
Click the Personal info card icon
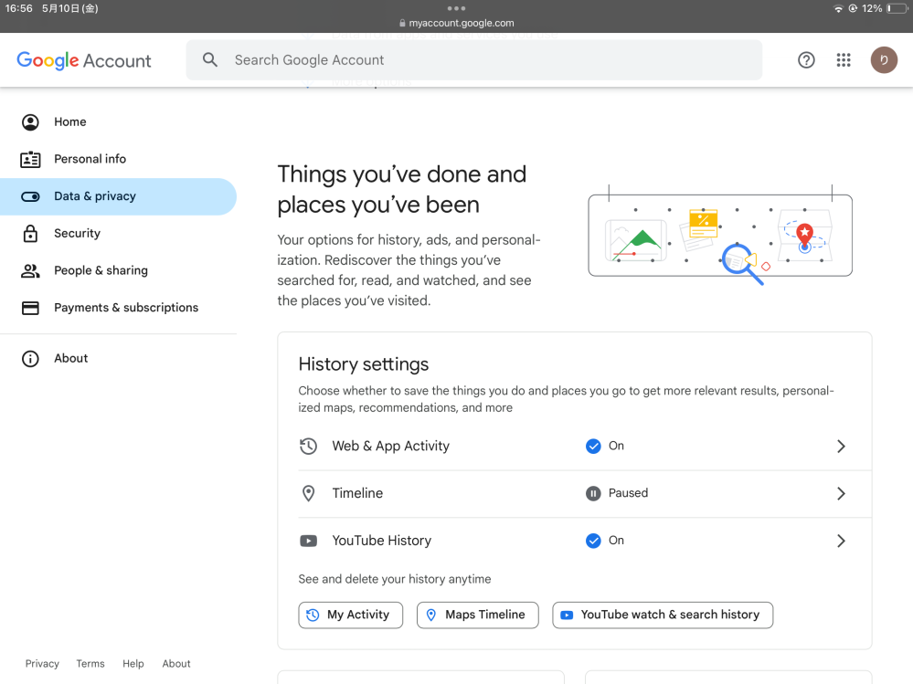(30, 160)
